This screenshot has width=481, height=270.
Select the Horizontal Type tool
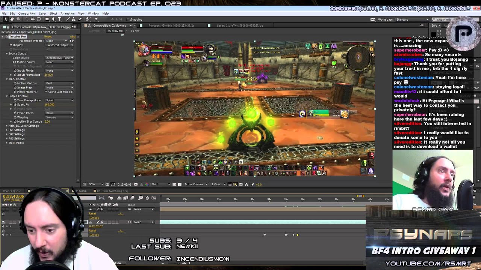click(x=60, y=19)
